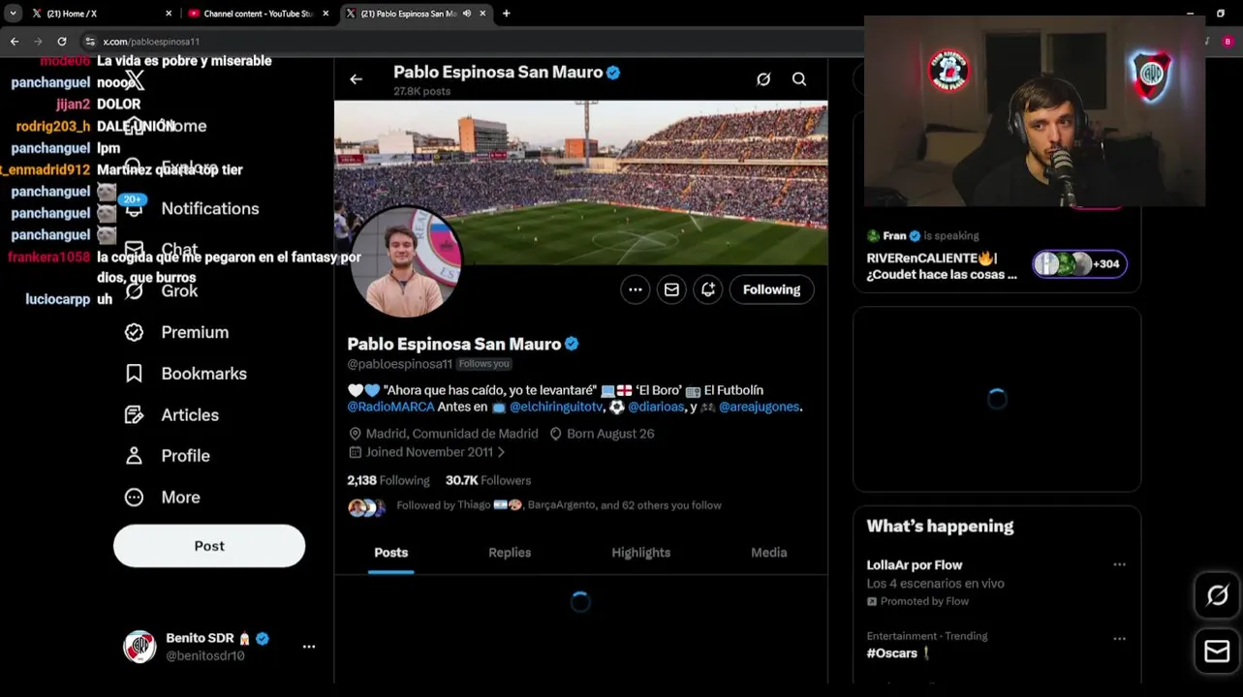Image resolution: width=1243 pixels, height=697 pixels.
Task: View site information icon in address bar
Action: coord(90,42)
